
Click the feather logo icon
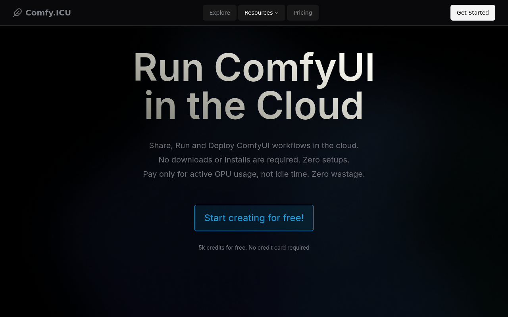tap(17, 13)
